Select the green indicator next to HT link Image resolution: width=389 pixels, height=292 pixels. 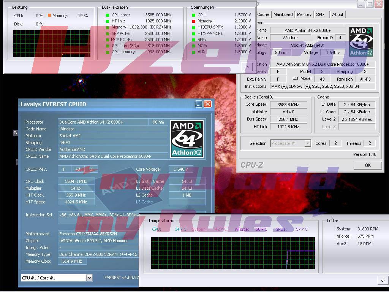pos(108,21)
